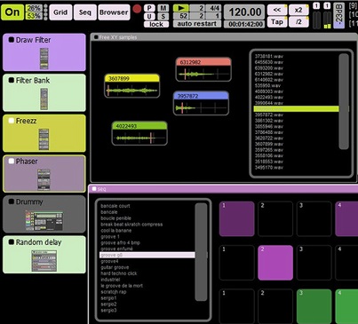The image size is (358, 324).
Task: Toggle the Draw Filter module checkbox
Action: [12, 39]
